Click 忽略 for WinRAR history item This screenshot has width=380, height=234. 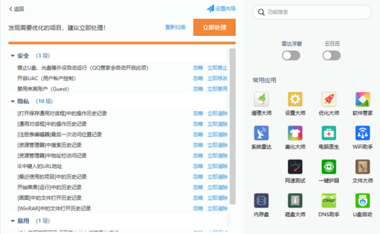coord(198,208)
